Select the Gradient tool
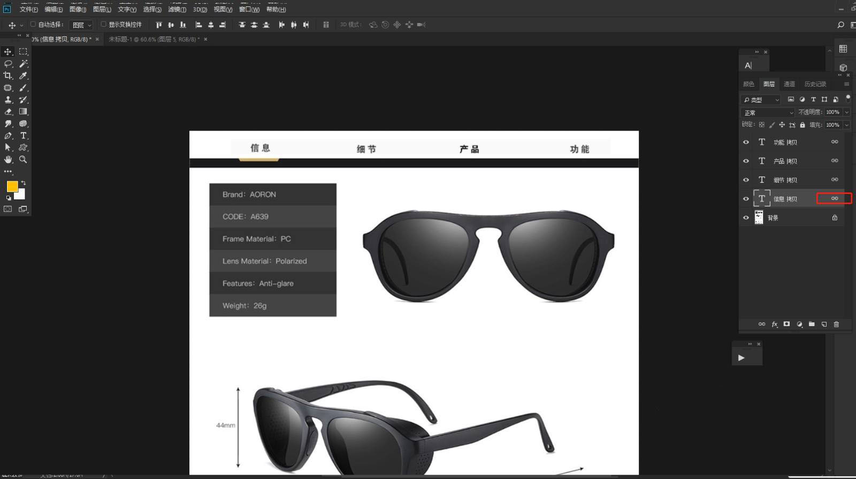 click(x=23, y=112)
